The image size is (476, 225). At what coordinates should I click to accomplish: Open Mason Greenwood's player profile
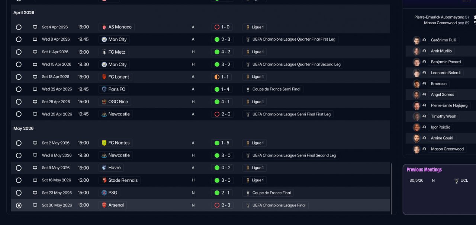click(x=447, y=149)
